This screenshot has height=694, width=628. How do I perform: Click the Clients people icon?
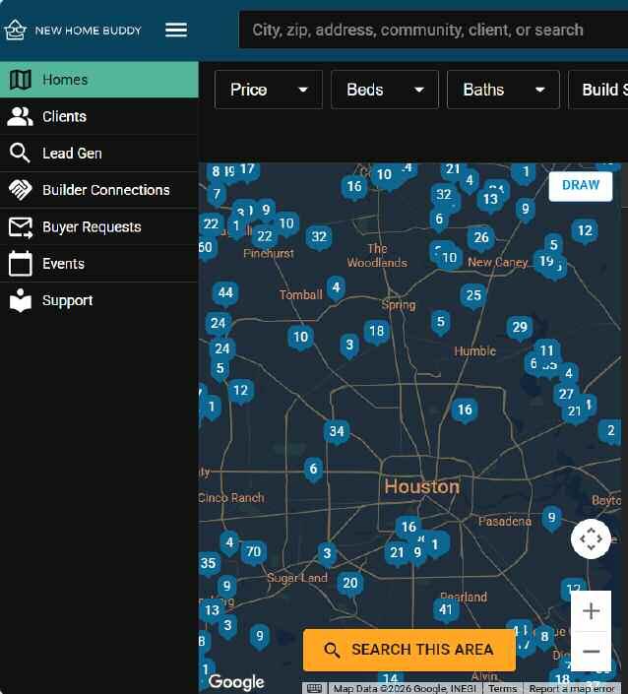pyautogui.click(x=21, y=116)
